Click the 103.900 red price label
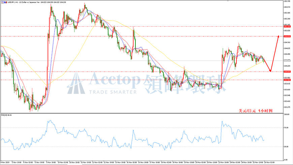293x165 pixels. [287, 80]
